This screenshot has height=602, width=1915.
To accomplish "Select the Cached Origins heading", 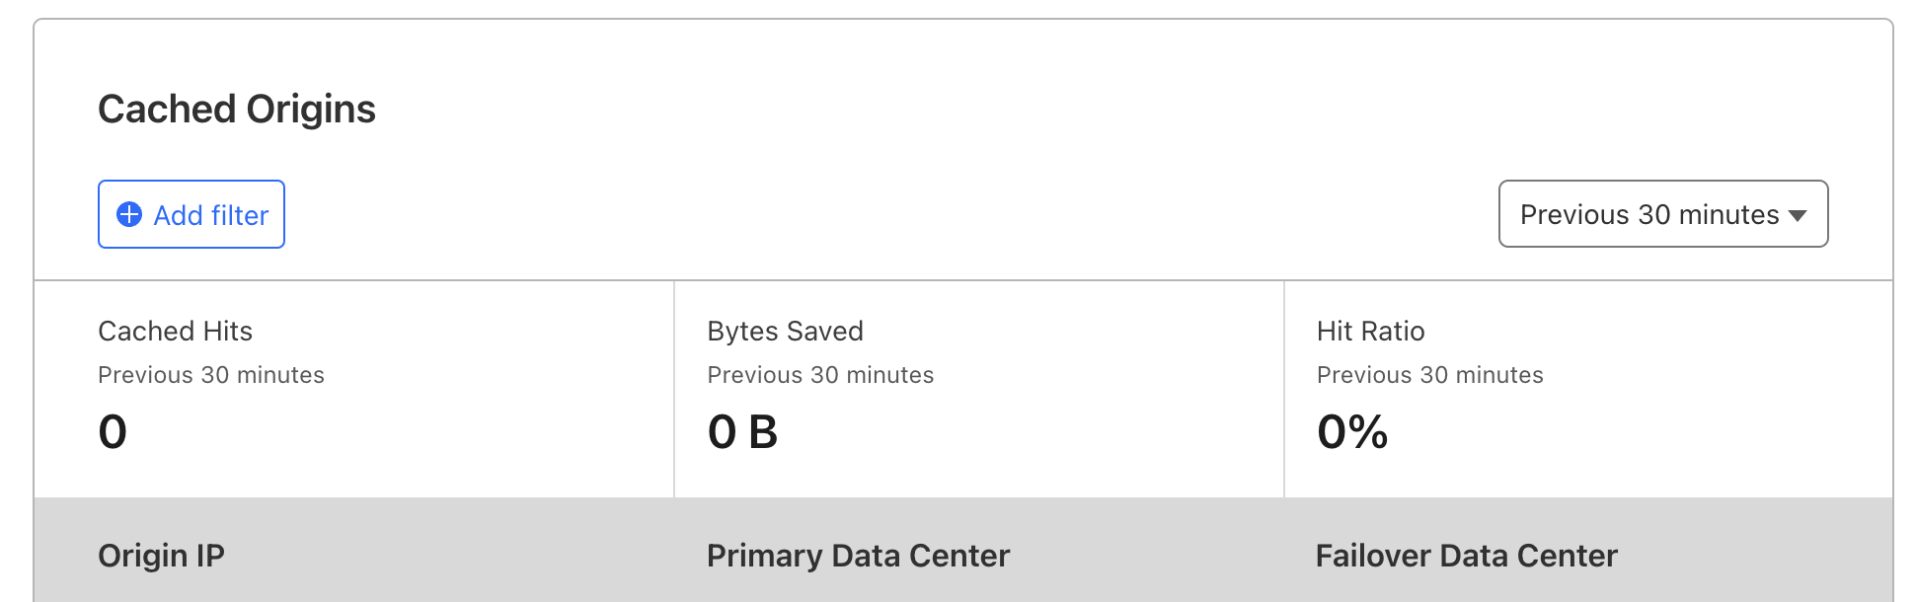I will pyautogui.click(x=237, y=109).
